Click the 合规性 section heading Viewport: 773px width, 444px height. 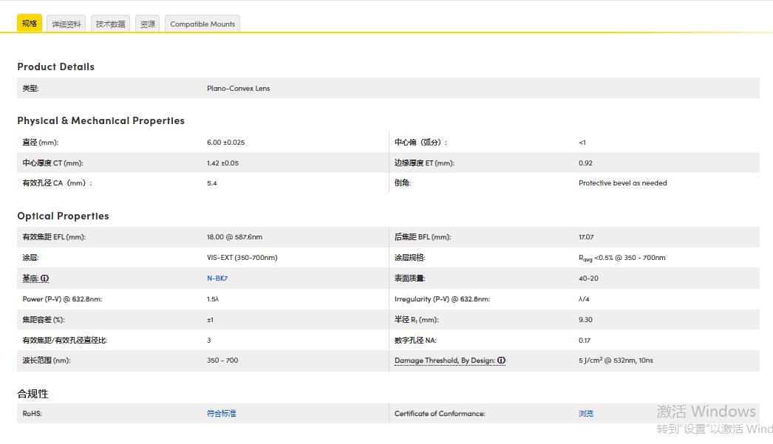point(33,394)
